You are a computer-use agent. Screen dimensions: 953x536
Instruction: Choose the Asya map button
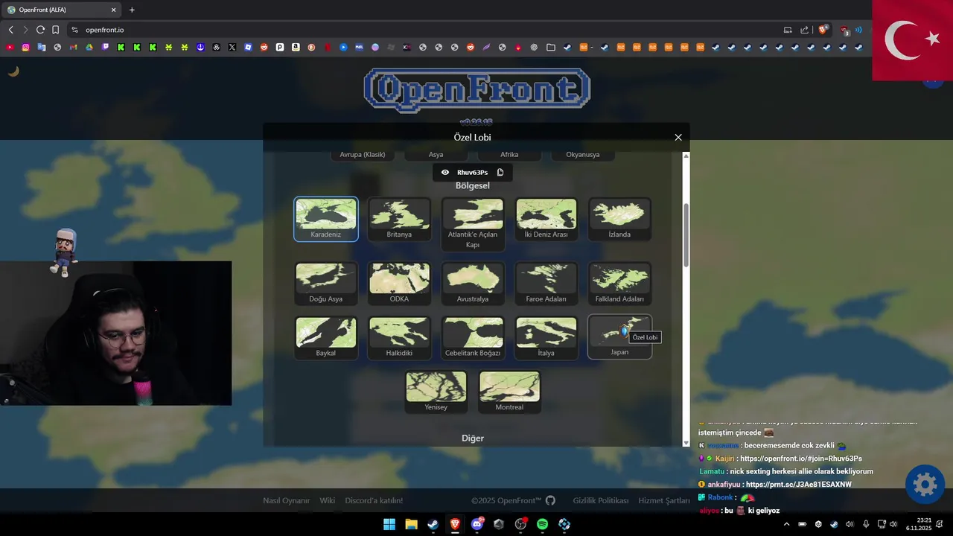(x=436, y=155)
